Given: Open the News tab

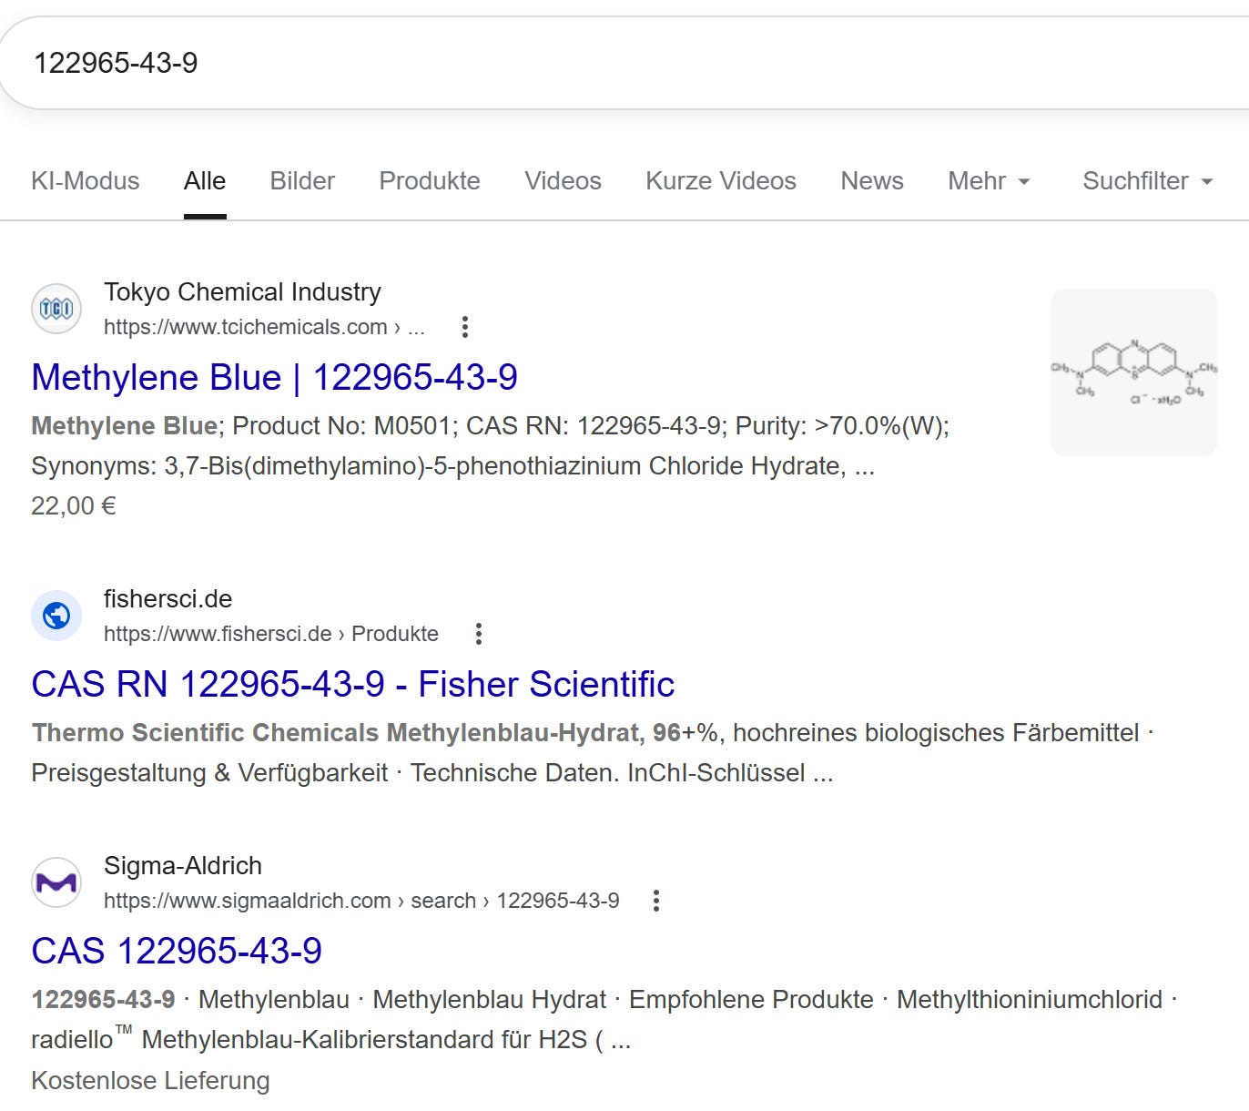Looking at the screenshot, I should 872,181.
